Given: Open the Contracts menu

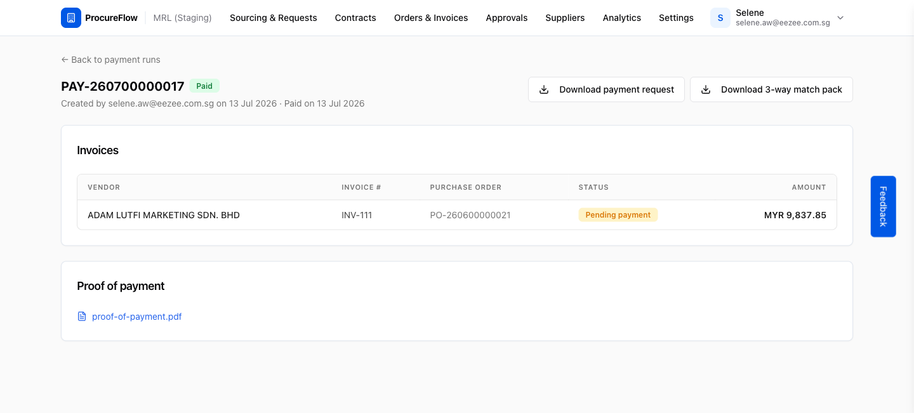Looking at the screenshot, I should point(355,18).
